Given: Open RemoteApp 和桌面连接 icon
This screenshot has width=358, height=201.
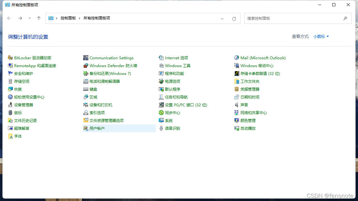Looking at the screenshot, I should [x=10, y=66].
